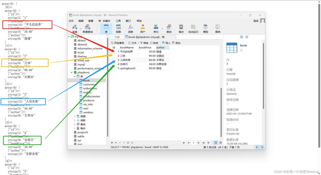Open the 模型 model toolbar icon

[x=206, y=29]
